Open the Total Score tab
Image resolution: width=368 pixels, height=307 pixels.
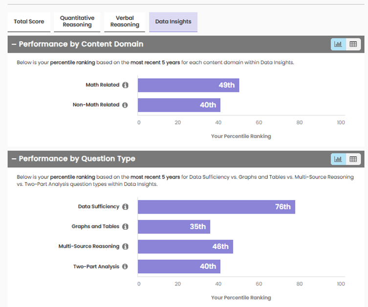click(x=29, y=22)
